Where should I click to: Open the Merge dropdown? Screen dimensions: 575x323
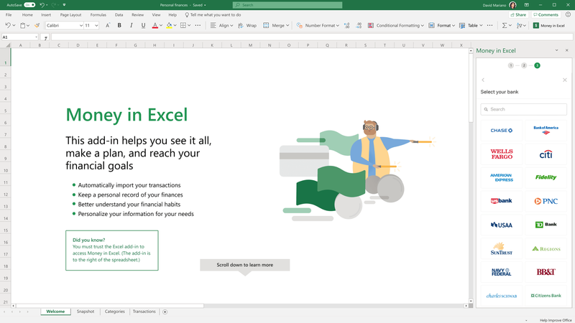tap(276, 25)
